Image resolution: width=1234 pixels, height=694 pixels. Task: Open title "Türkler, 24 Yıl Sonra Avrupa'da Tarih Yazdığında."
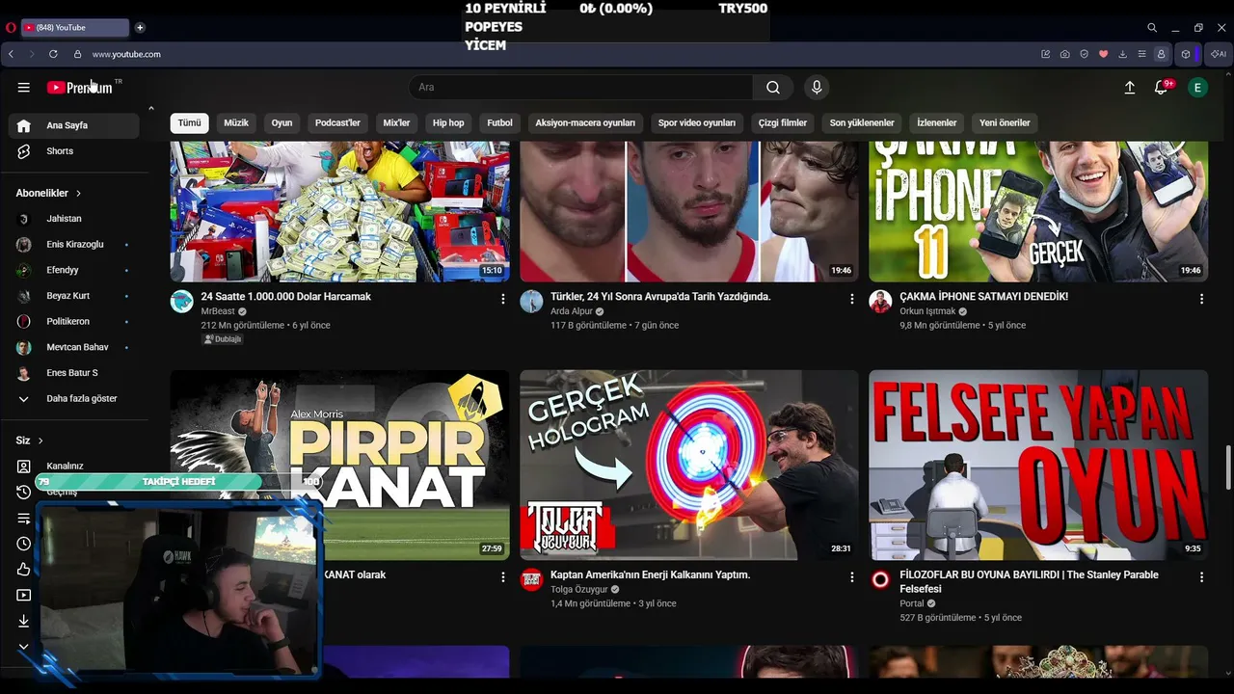point(660,297)
